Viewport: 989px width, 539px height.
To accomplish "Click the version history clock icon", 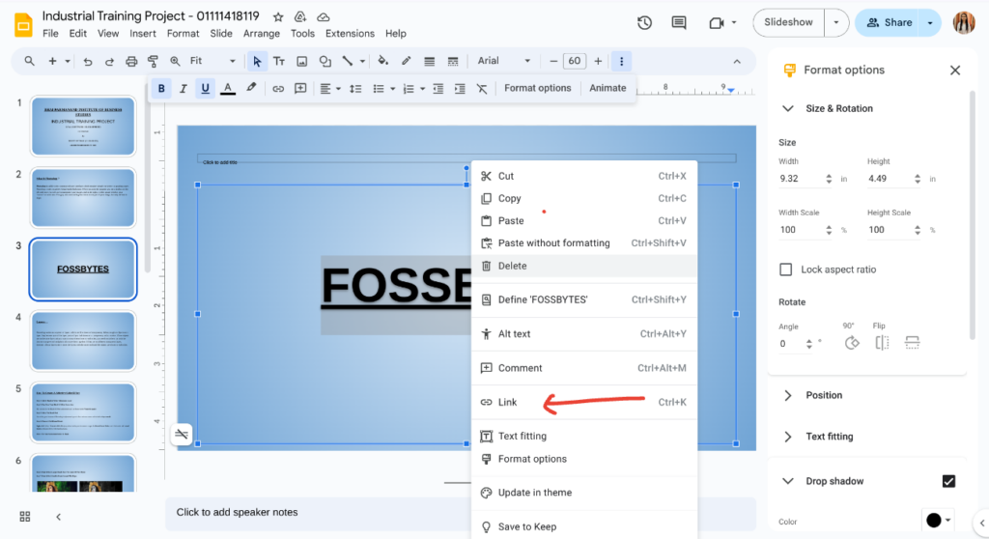I will pyautogui.click(x=644, y=23).
